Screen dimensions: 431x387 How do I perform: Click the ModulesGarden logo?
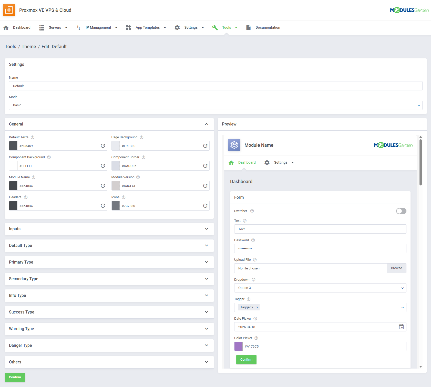pyautogui.click(x=409, y=10)
